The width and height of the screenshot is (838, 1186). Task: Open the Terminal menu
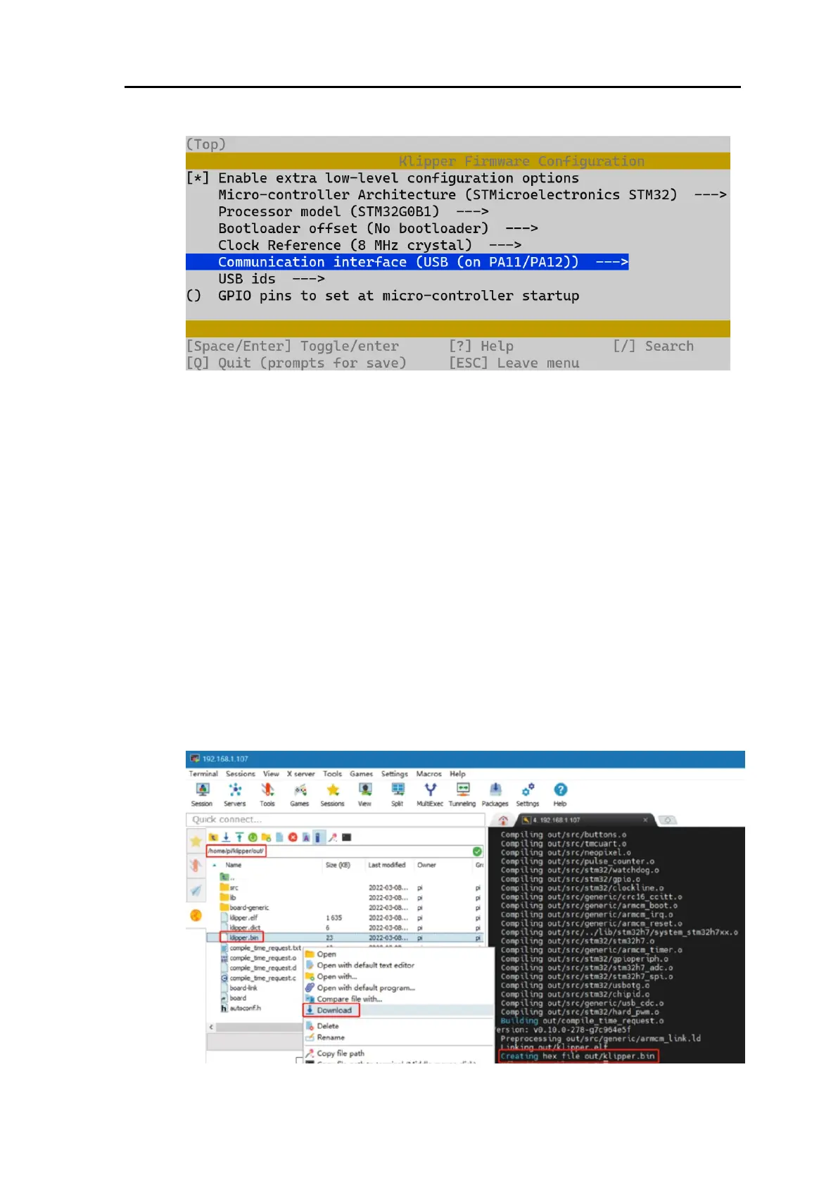[x=203, y=773]
